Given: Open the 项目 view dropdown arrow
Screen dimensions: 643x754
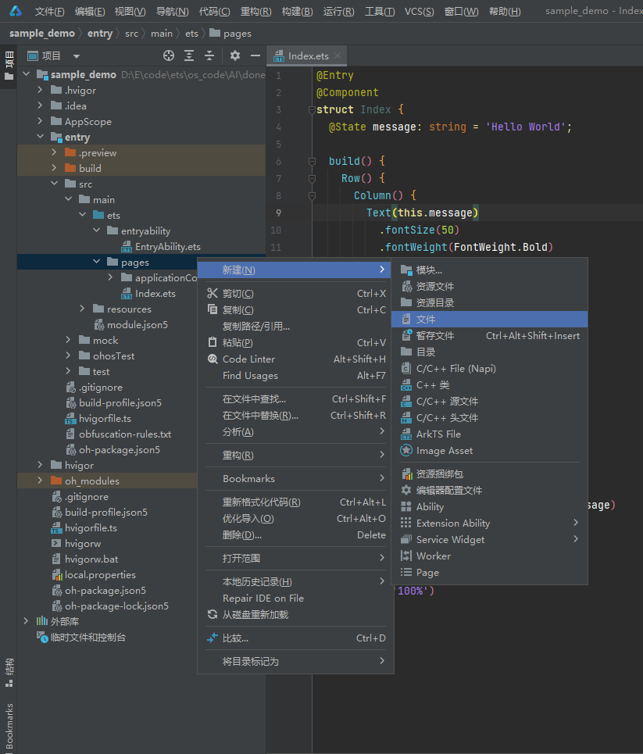Looking at the screenshot, I should tap(77, 56).
